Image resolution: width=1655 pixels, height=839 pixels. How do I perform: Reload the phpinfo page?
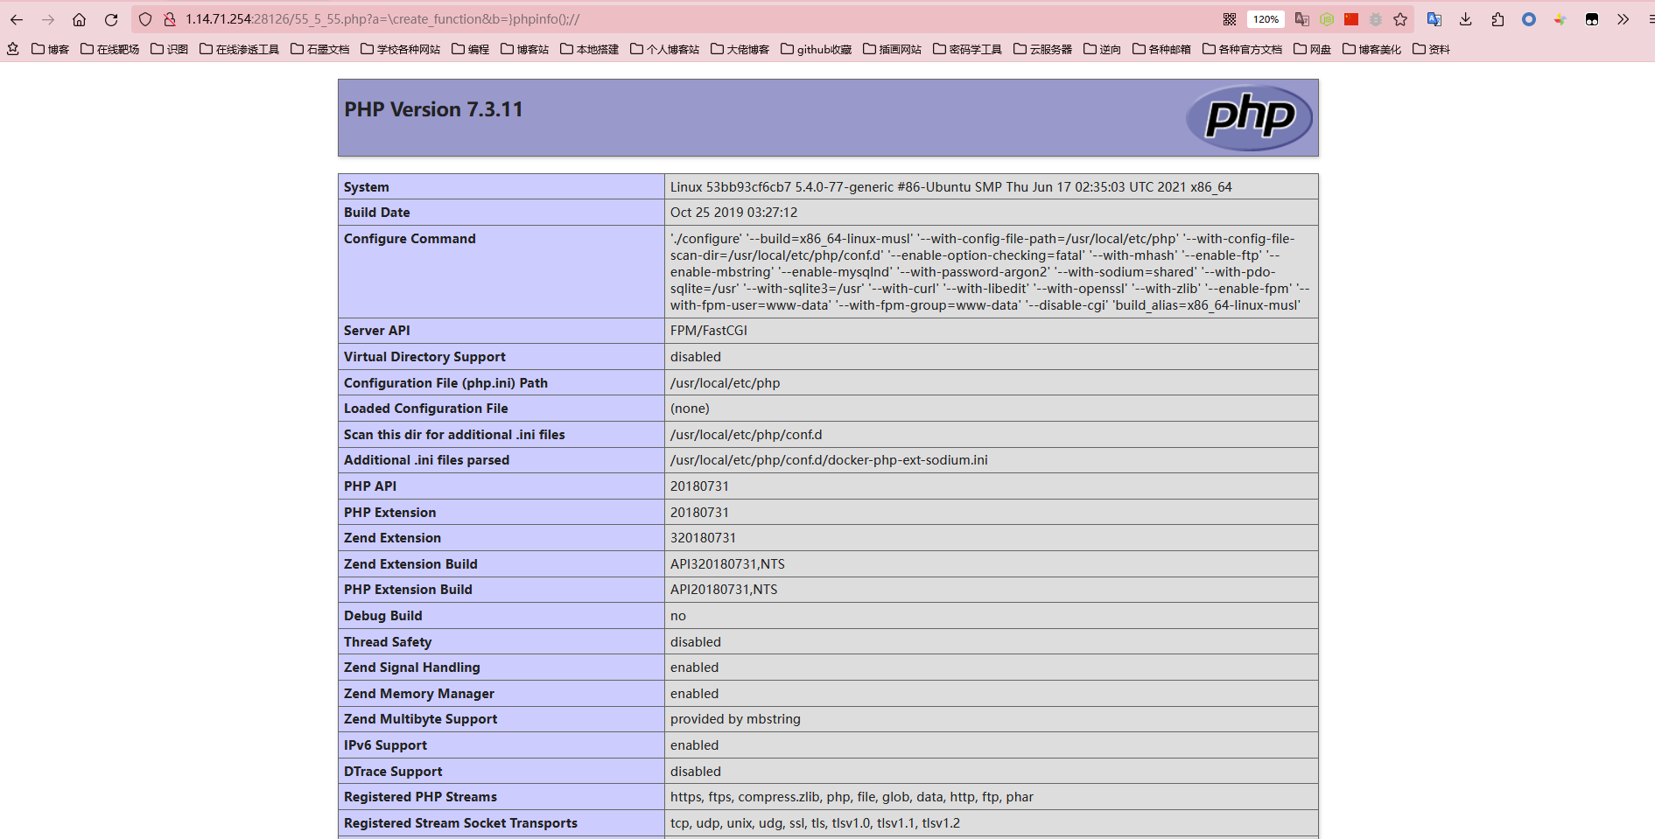pos(112,19)
